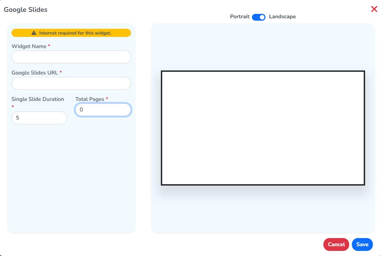381x256 pixels.
Task: Close the Google Slides dialog with red X
Action: pyautogui.click(x=374, y=9)
